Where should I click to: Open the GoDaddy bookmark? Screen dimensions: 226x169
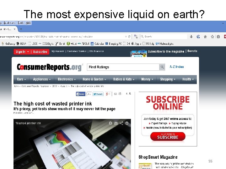pyautogui.click(x=8, y=44)
